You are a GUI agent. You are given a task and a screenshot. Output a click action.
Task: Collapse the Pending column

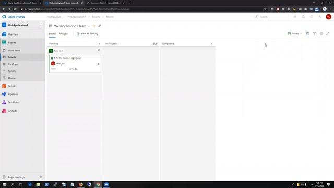[x=99, y=44]
